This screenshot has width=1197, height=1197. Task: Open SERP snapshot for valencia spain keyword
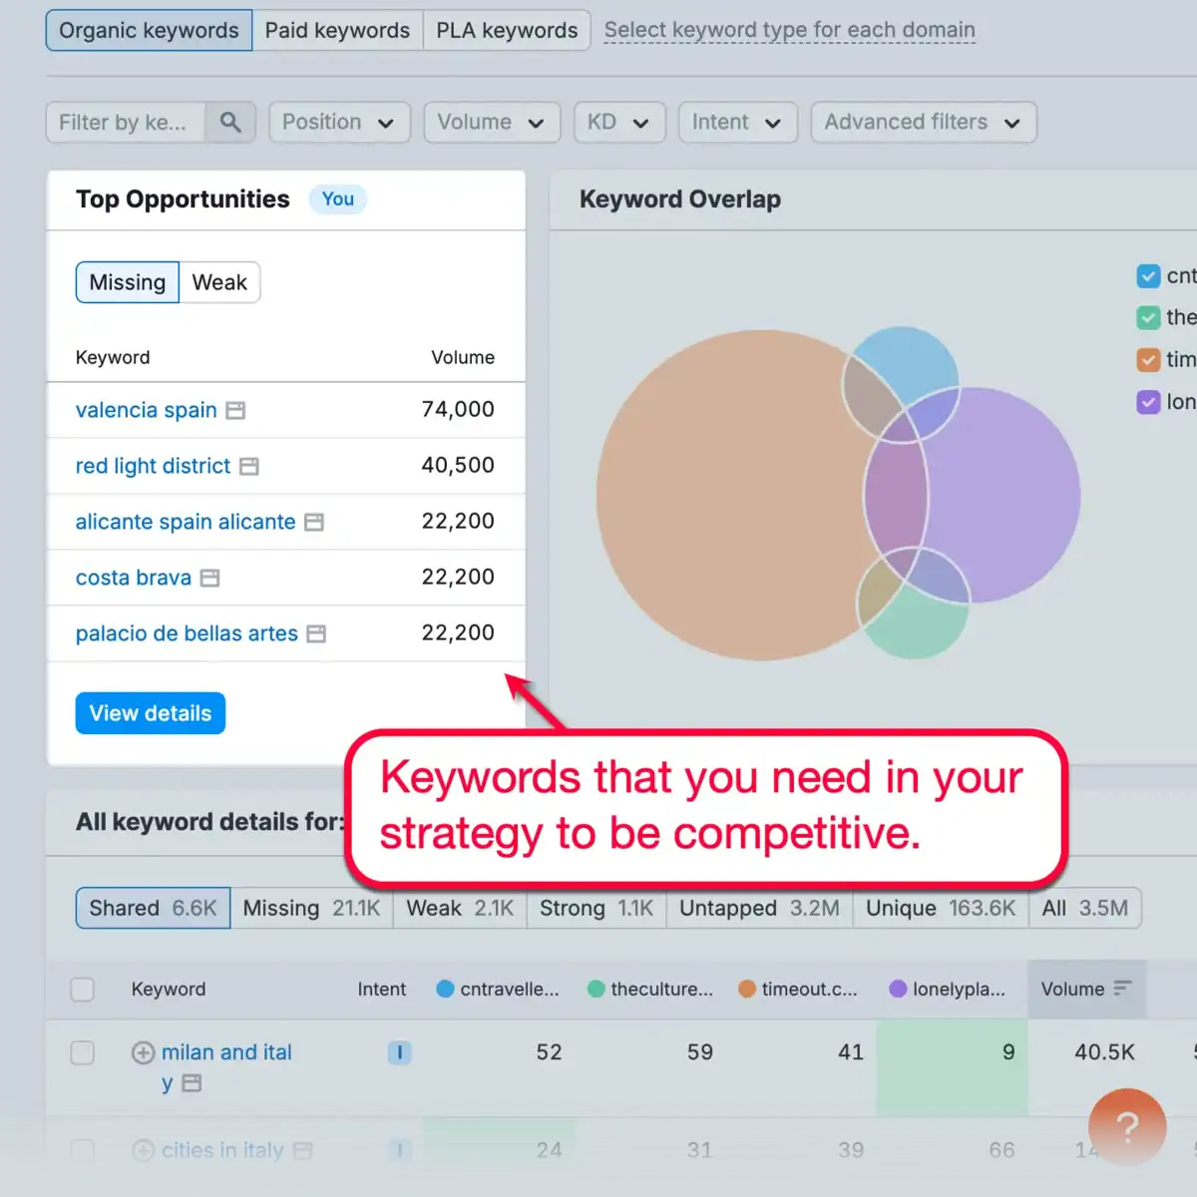click(x=235, y=410)
